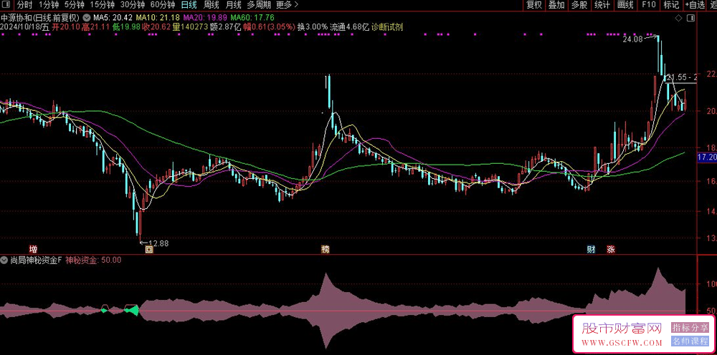717x355 pixels.
Task: Click the 12.88 low price label
Action: (x=158, y=243)
